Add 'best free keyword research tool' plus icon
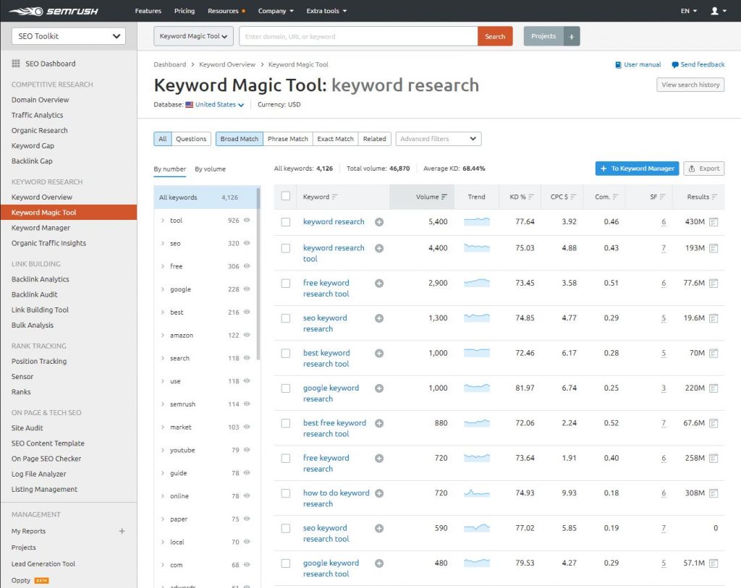Viewport: 741px width, 588px height. (x=379, y=423)
